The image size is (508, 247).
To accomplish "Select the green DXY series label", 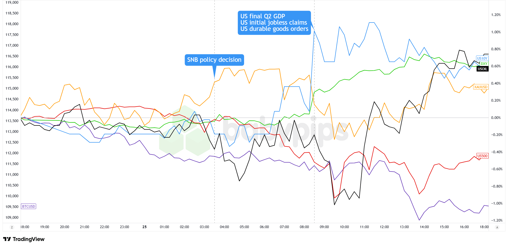I will (x=484, y=64).
